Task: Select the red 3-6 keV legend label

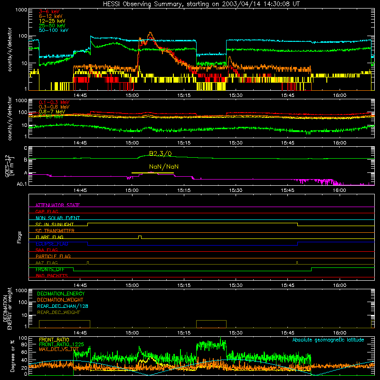Action: click(49, 11)
